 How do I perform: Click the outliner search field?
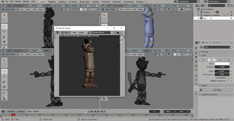216,5
